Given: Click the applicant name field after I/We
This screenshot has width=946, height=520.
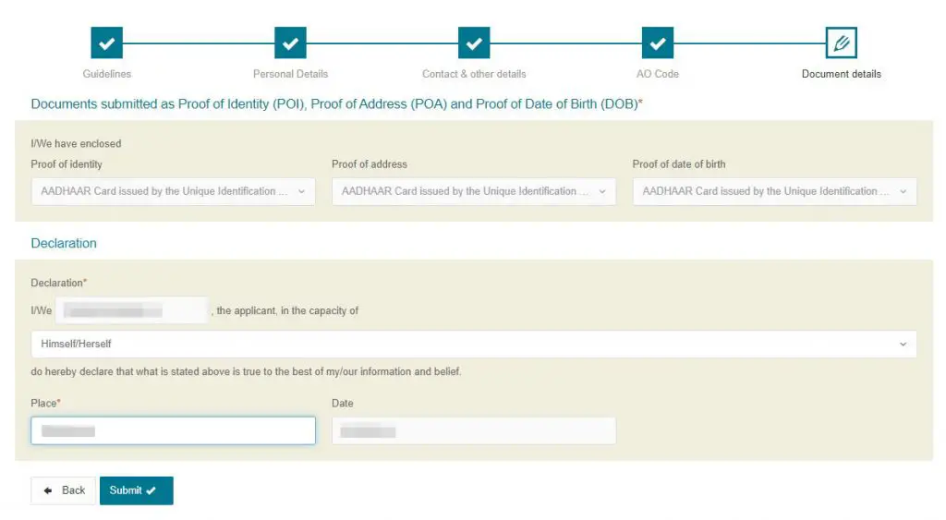Looking at the screenshot, I should coord(131,310).
